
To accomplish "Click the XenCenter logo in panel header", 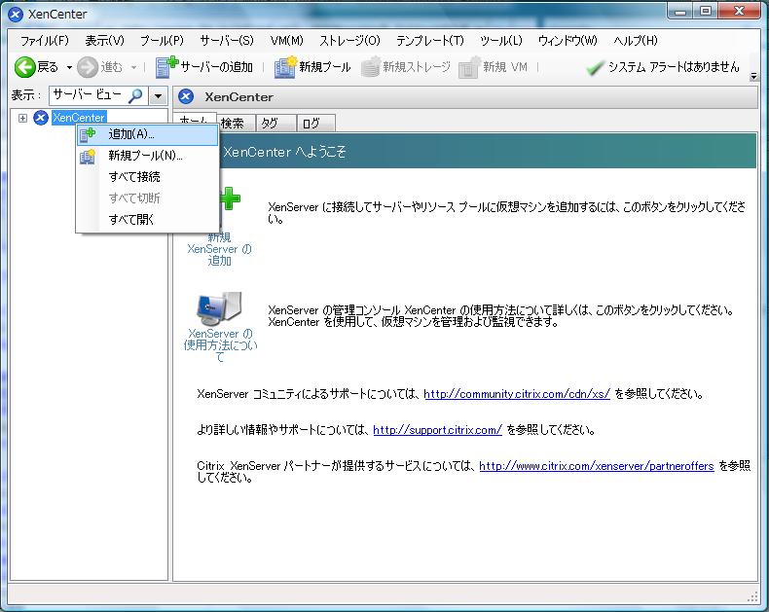I will pyautogui.click(x=186, y=96).
